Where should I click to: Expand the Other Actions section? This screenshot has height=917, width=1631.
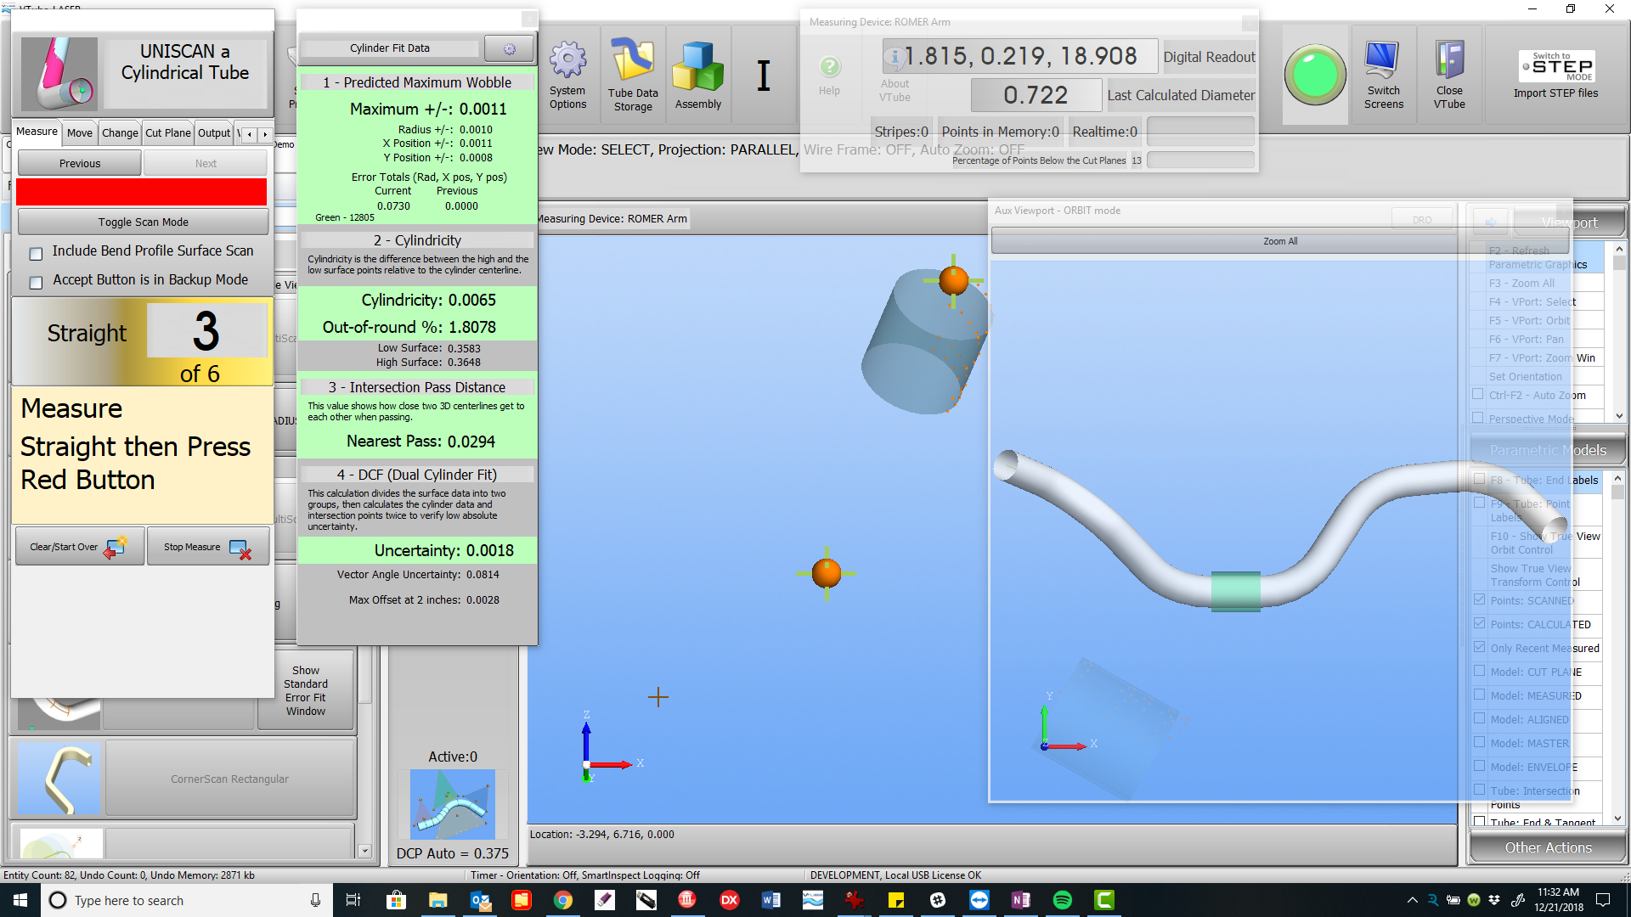pyautogui.click(x=1547, y=847)
